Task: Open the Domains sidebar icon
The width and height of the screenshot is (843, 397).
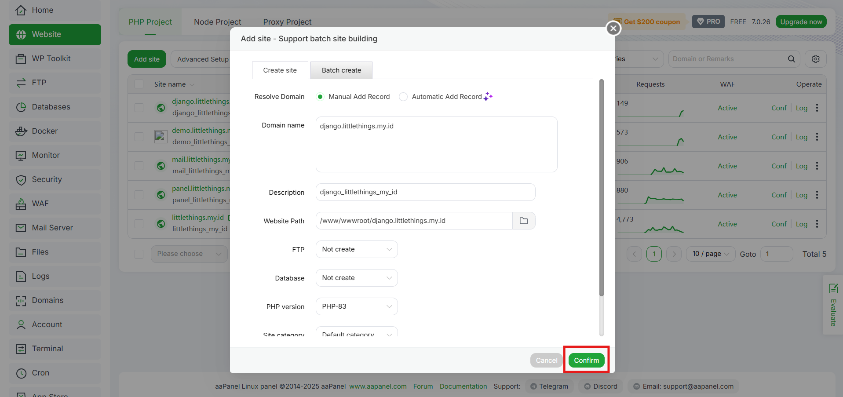Action: pos(21,301)
